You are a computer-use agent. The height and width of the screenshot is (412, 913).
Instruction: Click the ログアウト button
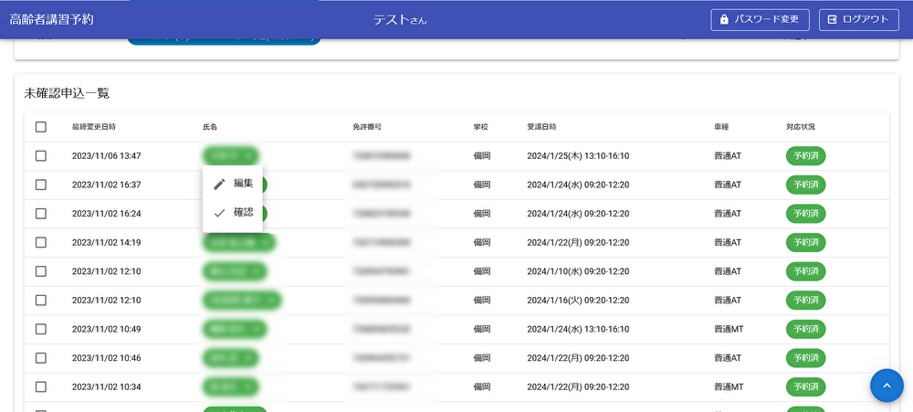pyautogui.click(x=859, y=20)
